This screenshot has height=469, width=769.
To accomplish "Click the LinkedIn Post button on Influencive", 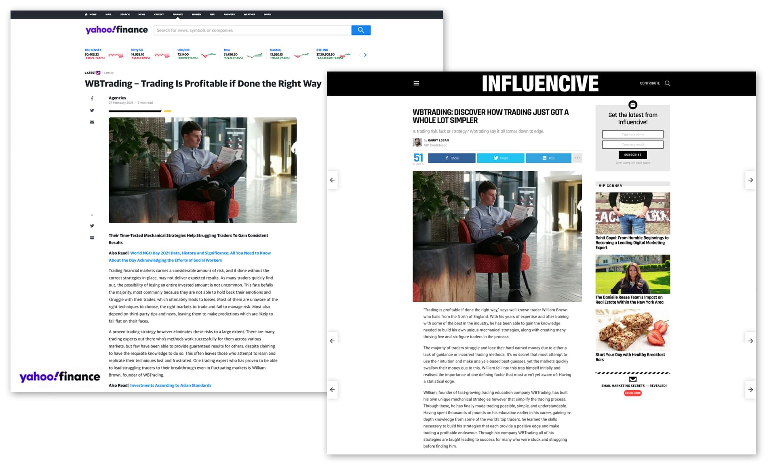I will tap(548, 158).
